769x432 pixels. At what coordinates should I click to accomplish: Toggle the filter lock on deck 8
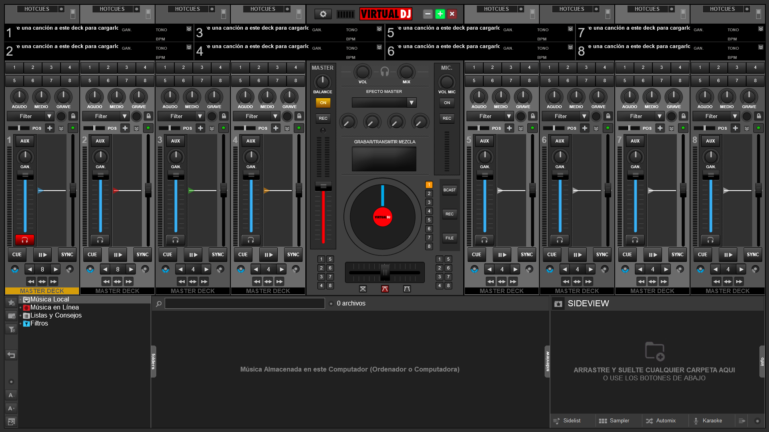(759, 116)
